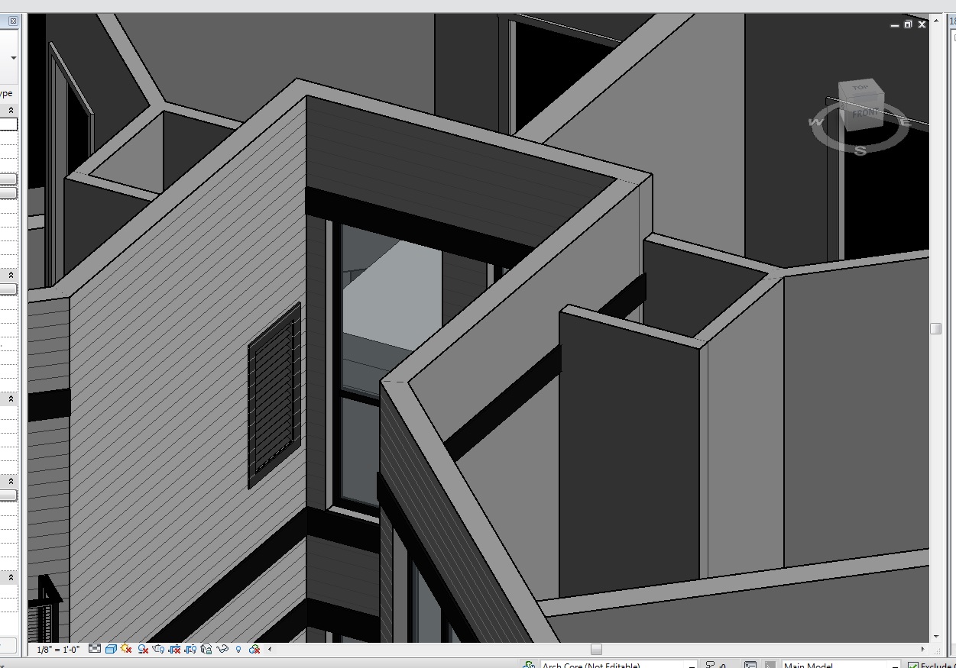Open Worksharing Display off icon

point(254,649)
